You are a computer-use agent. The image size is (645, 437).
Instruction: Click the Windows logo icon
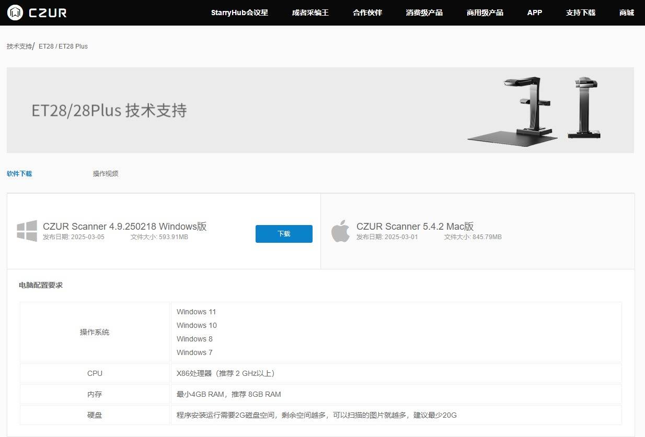point(27,231)
